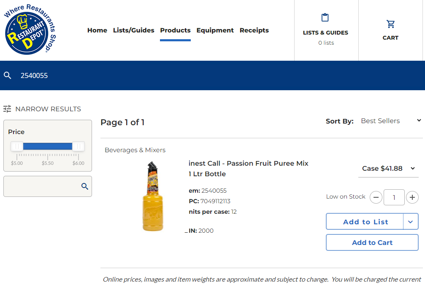Click the blue price range track
The height and width of the screenshot is (285, 425).
pos(48,146)
